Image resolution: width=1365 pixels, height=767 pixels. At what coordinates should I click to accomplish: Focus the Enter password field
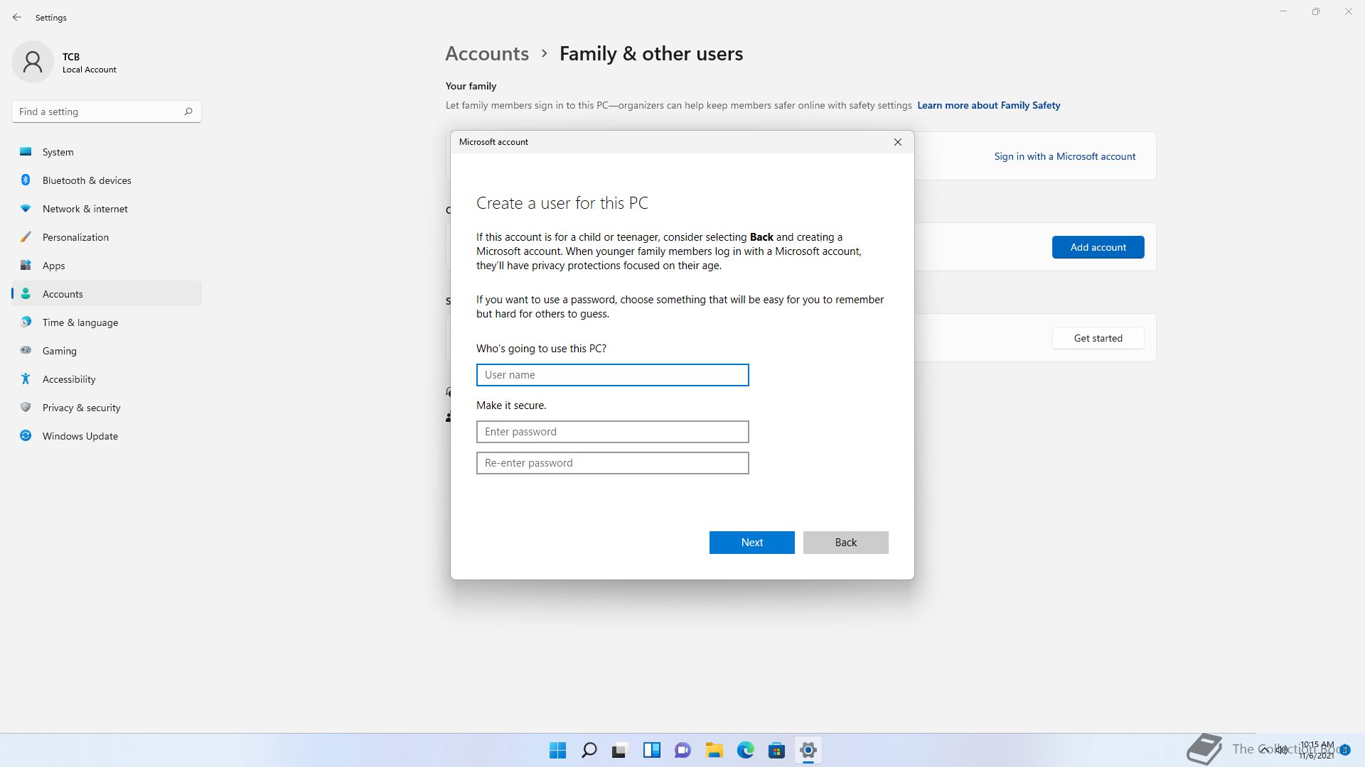click(612, 432)
